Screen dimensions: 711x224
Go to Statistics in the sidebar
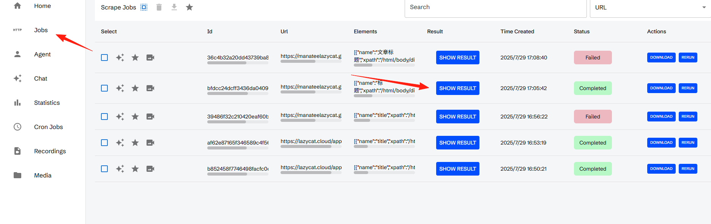tap(47, 103)
